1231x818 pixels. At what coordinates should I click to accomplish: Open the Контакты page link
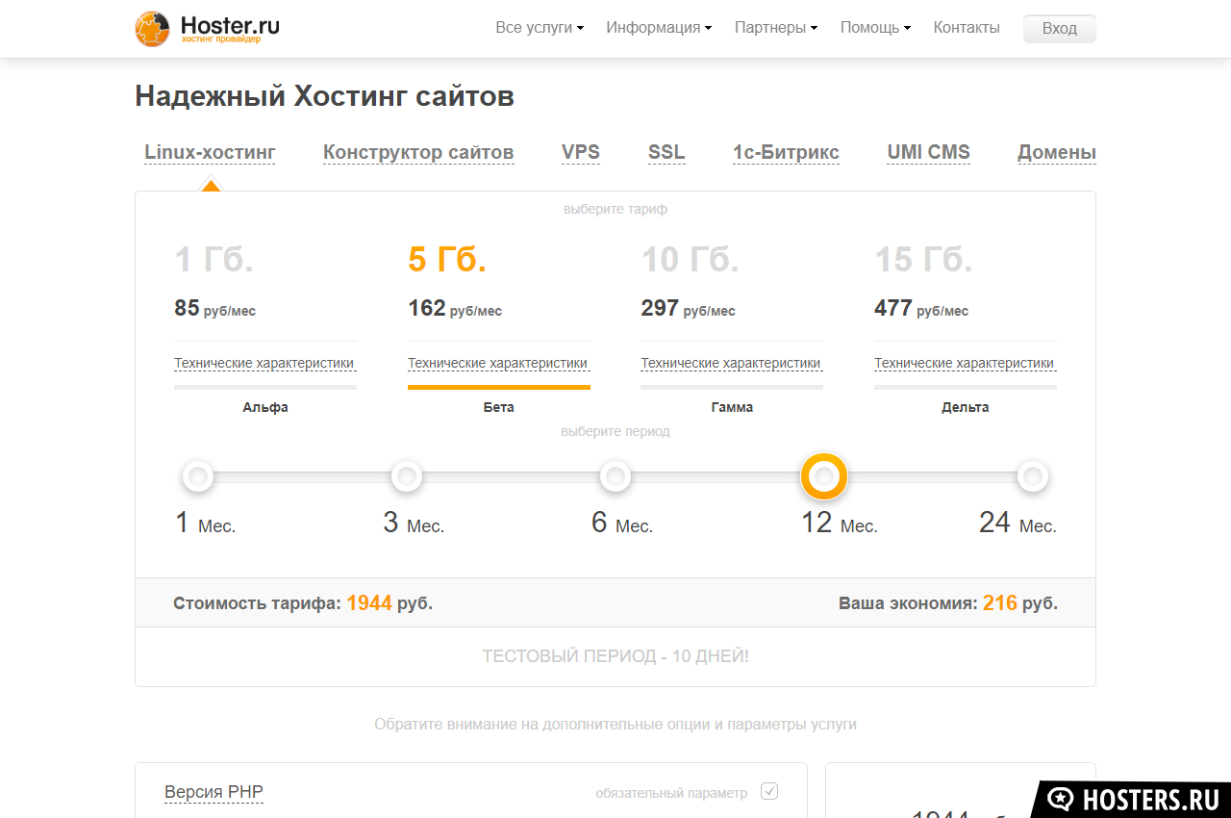[967, 28]
